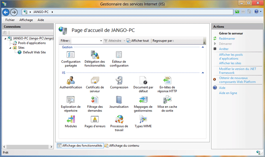
Task: Click the Démarrer action text
Action: click(x=225, y=44)
